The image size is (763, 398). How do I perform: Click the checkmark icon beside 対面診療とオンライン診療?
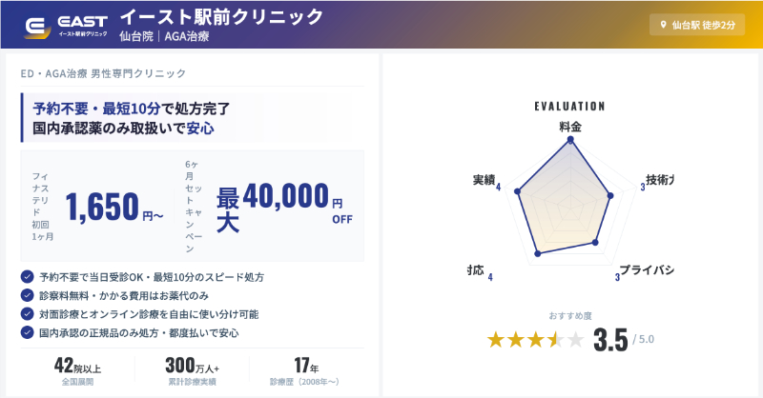(x=27, y=313)
